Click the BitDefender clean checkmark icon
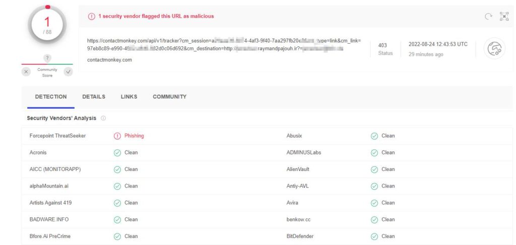The width and height of the screenshot is (516, 245). pos(374,236)
